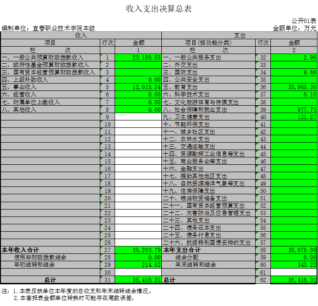The height and width of the screenshot is (306, 318).
Task: Click the 支出 section header cell
Action: (239, 35)
